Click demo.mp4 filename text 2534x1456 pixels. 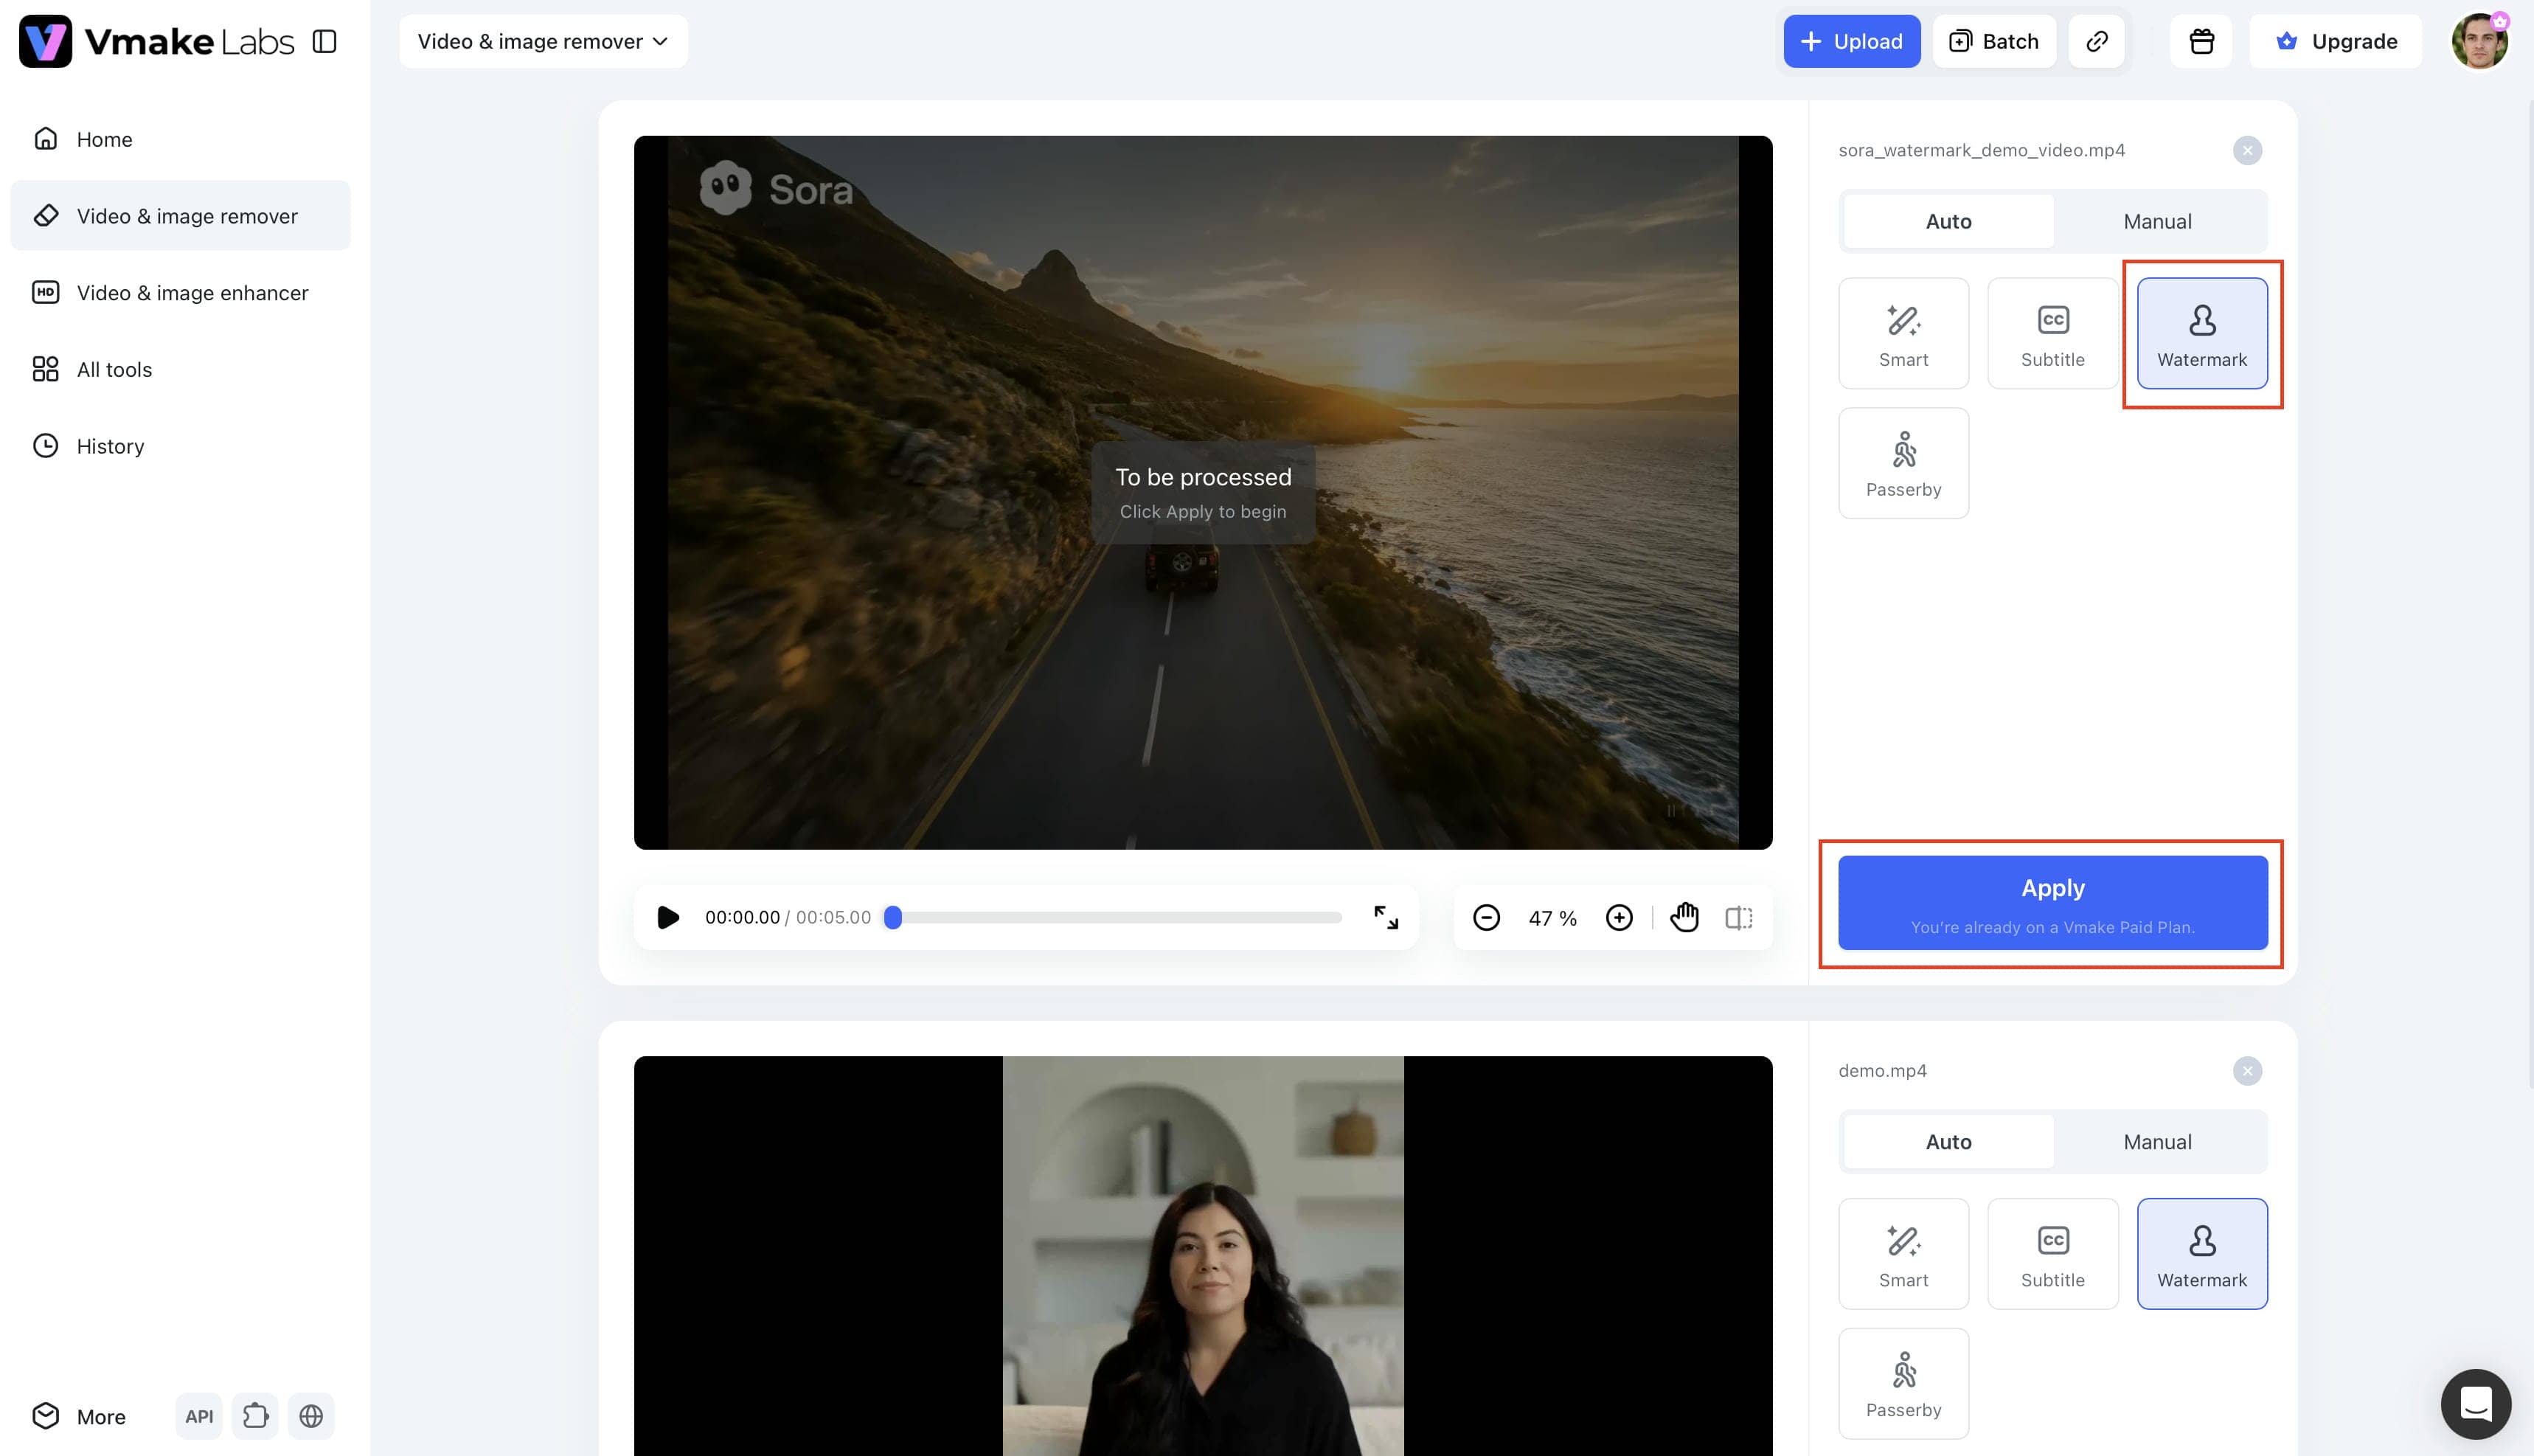coord(1882,1070)
